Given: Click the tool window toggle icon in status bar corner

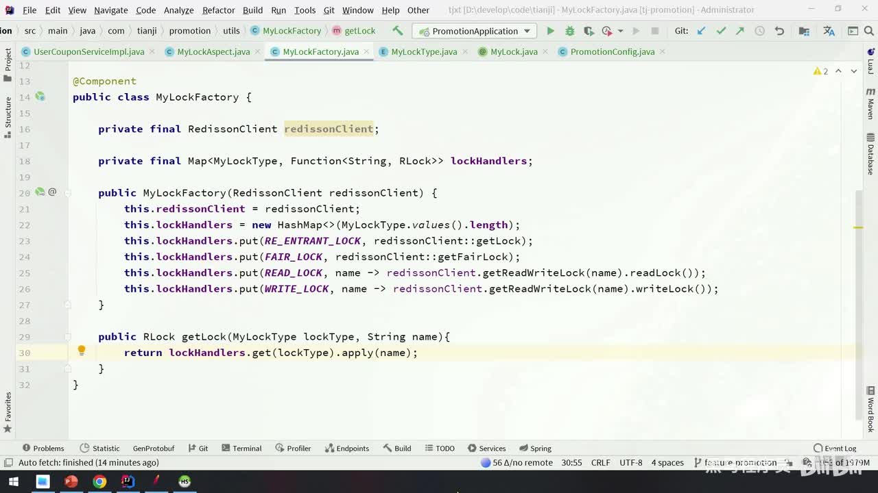Looking at the screenshot, I should point(8,463).
